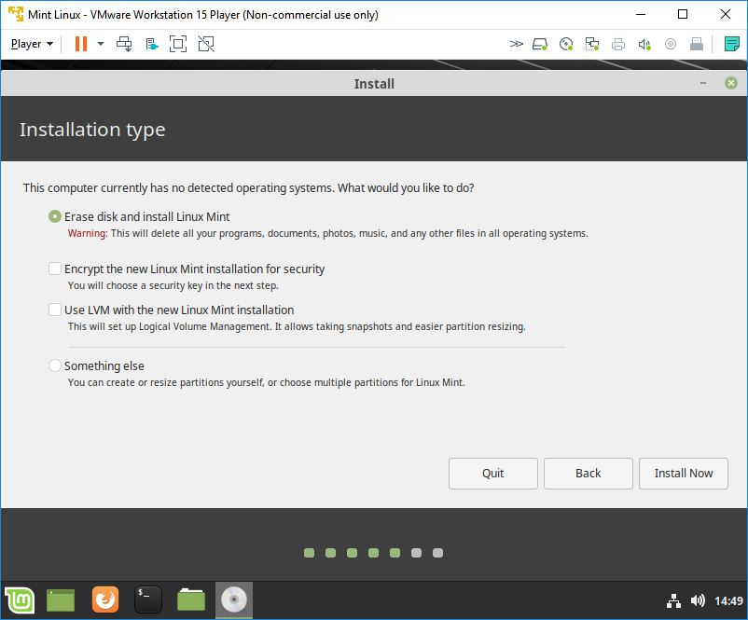Image resolution: width=748 pixels, height=620 pixels.
Task: Click the Quit button
Action: tap(492, 474)
